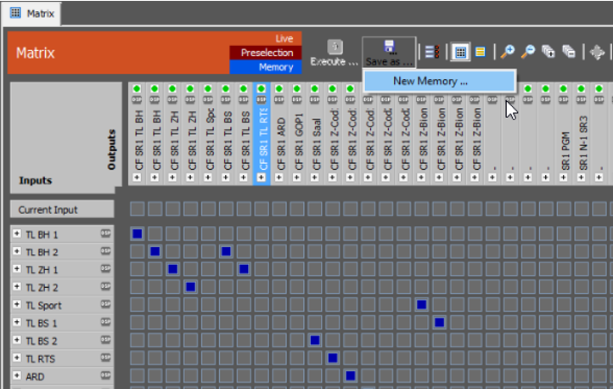
Task: Zoom in with magnifier plus icon
Action: 508,52
